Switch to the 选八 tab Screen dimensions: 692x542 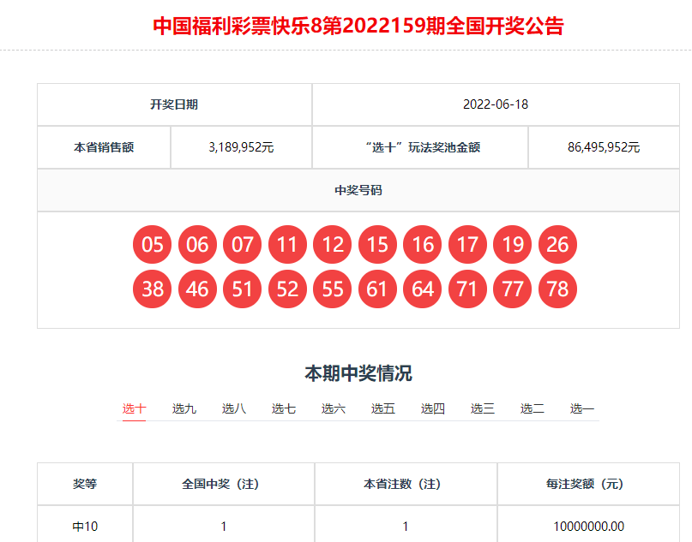pyautogui.click(x=233, y=408)
